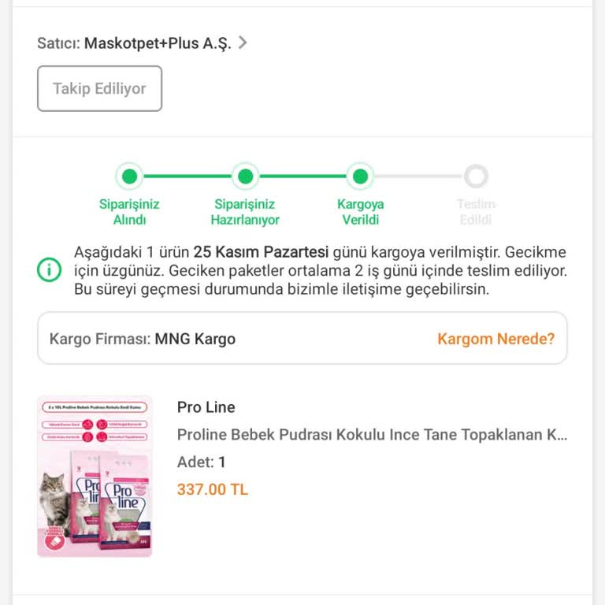Click the Kargoya Verildi step label
605x605 pixels.
pos(360,212)
